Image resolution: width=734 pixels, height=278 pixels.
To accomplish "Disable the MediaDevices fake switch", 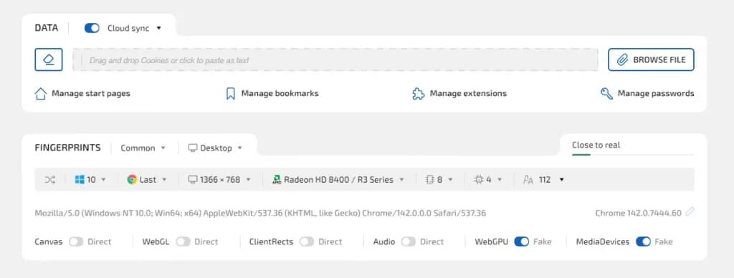I will pos(643,242).
